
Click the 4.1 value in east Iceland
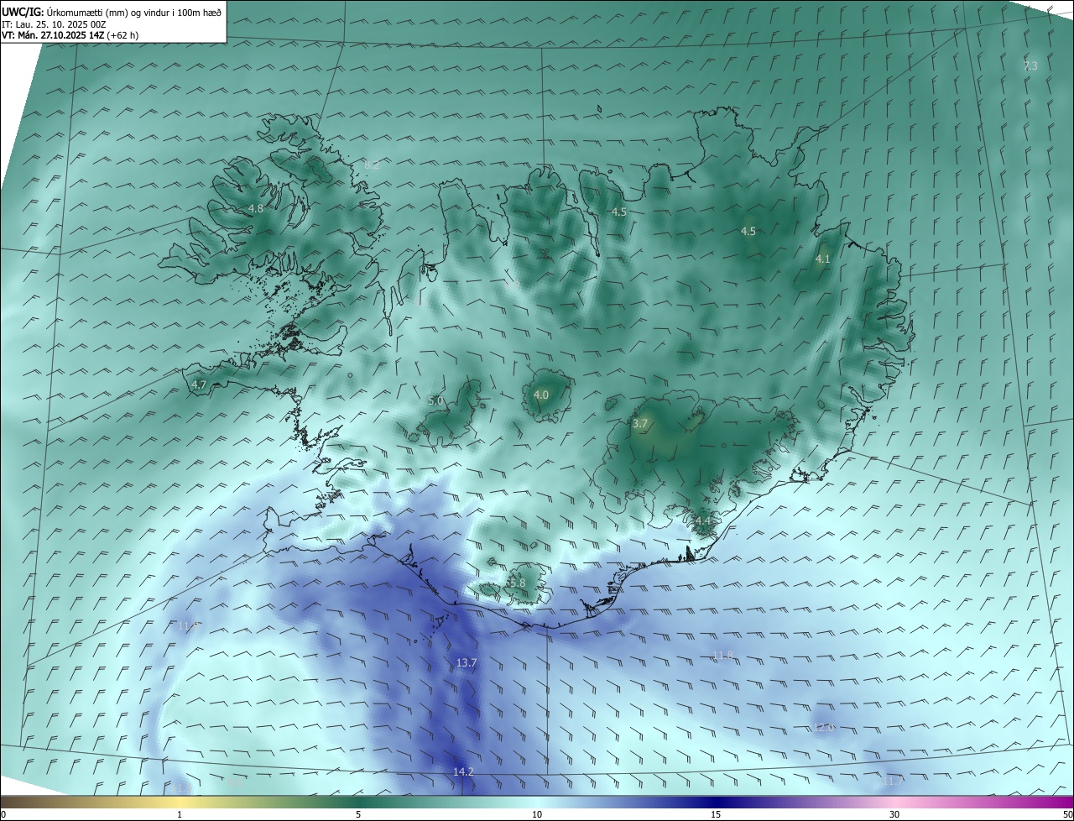click(x=822, y=259)
